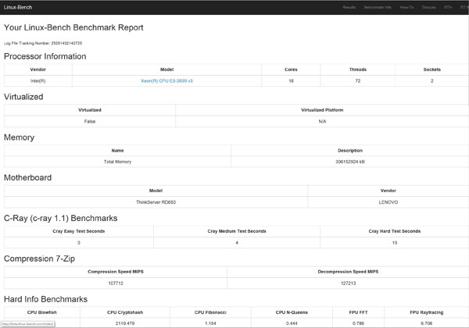Open the Discuss navigation link
Viewport: 469px width, 328px height.
click(x=428, y=7)
